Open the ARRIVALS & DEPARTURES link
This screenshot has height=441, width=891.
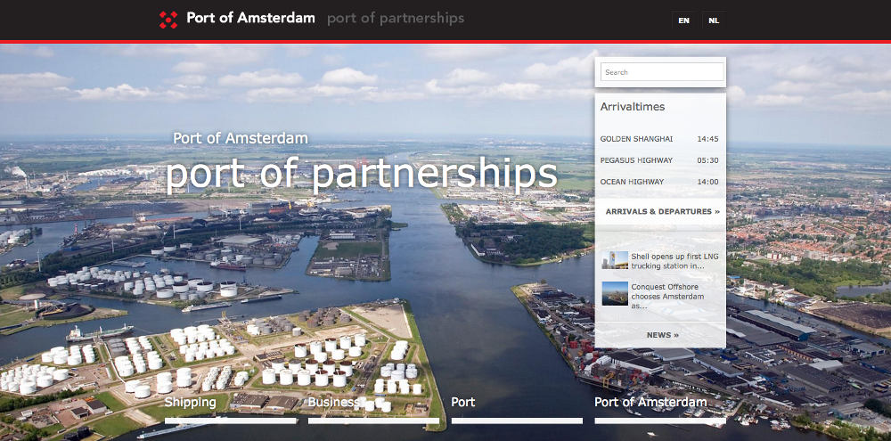tap(663, 211)
